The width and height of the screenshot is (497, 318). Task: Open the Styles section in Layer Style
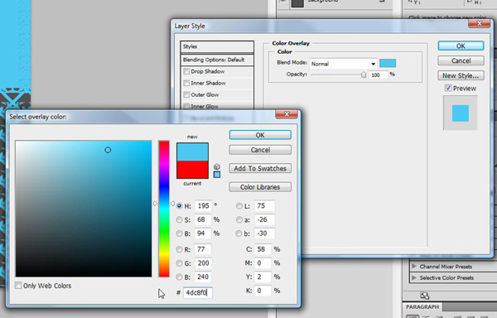pos(217,46)
